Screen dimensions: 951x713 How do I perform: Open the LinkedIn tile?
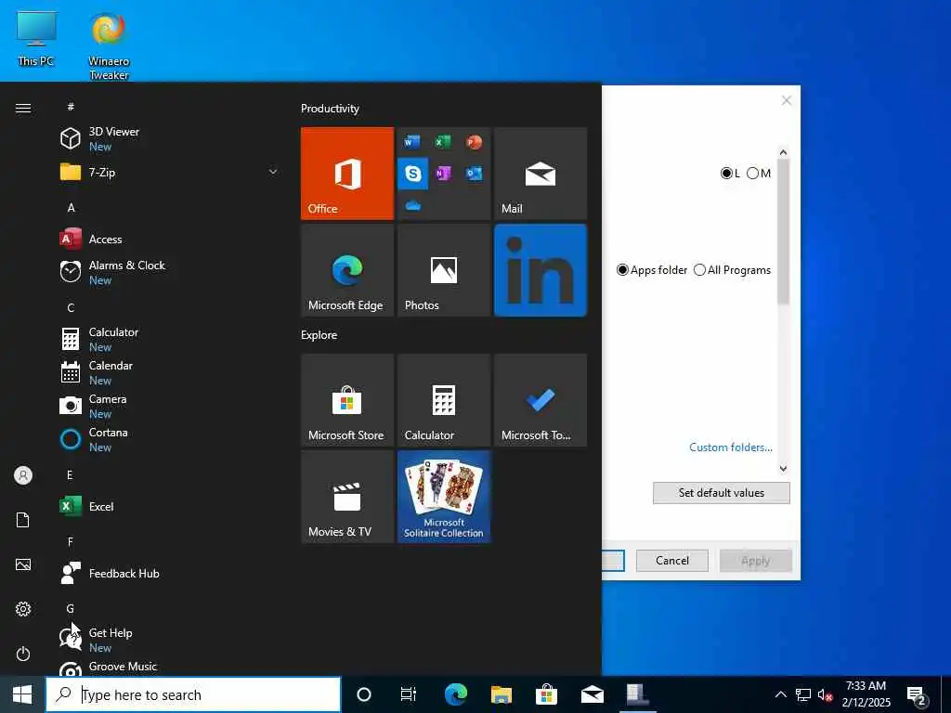541,270
